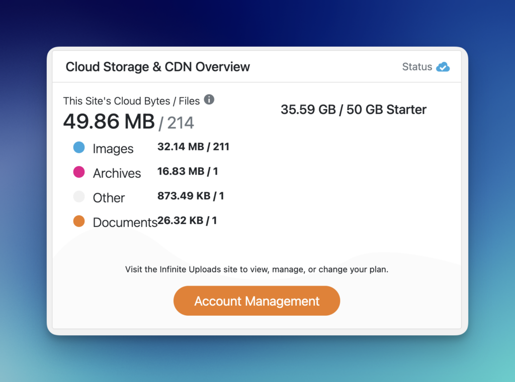Click the Archives category label
The image size is (515, 382).
[117, 173]
